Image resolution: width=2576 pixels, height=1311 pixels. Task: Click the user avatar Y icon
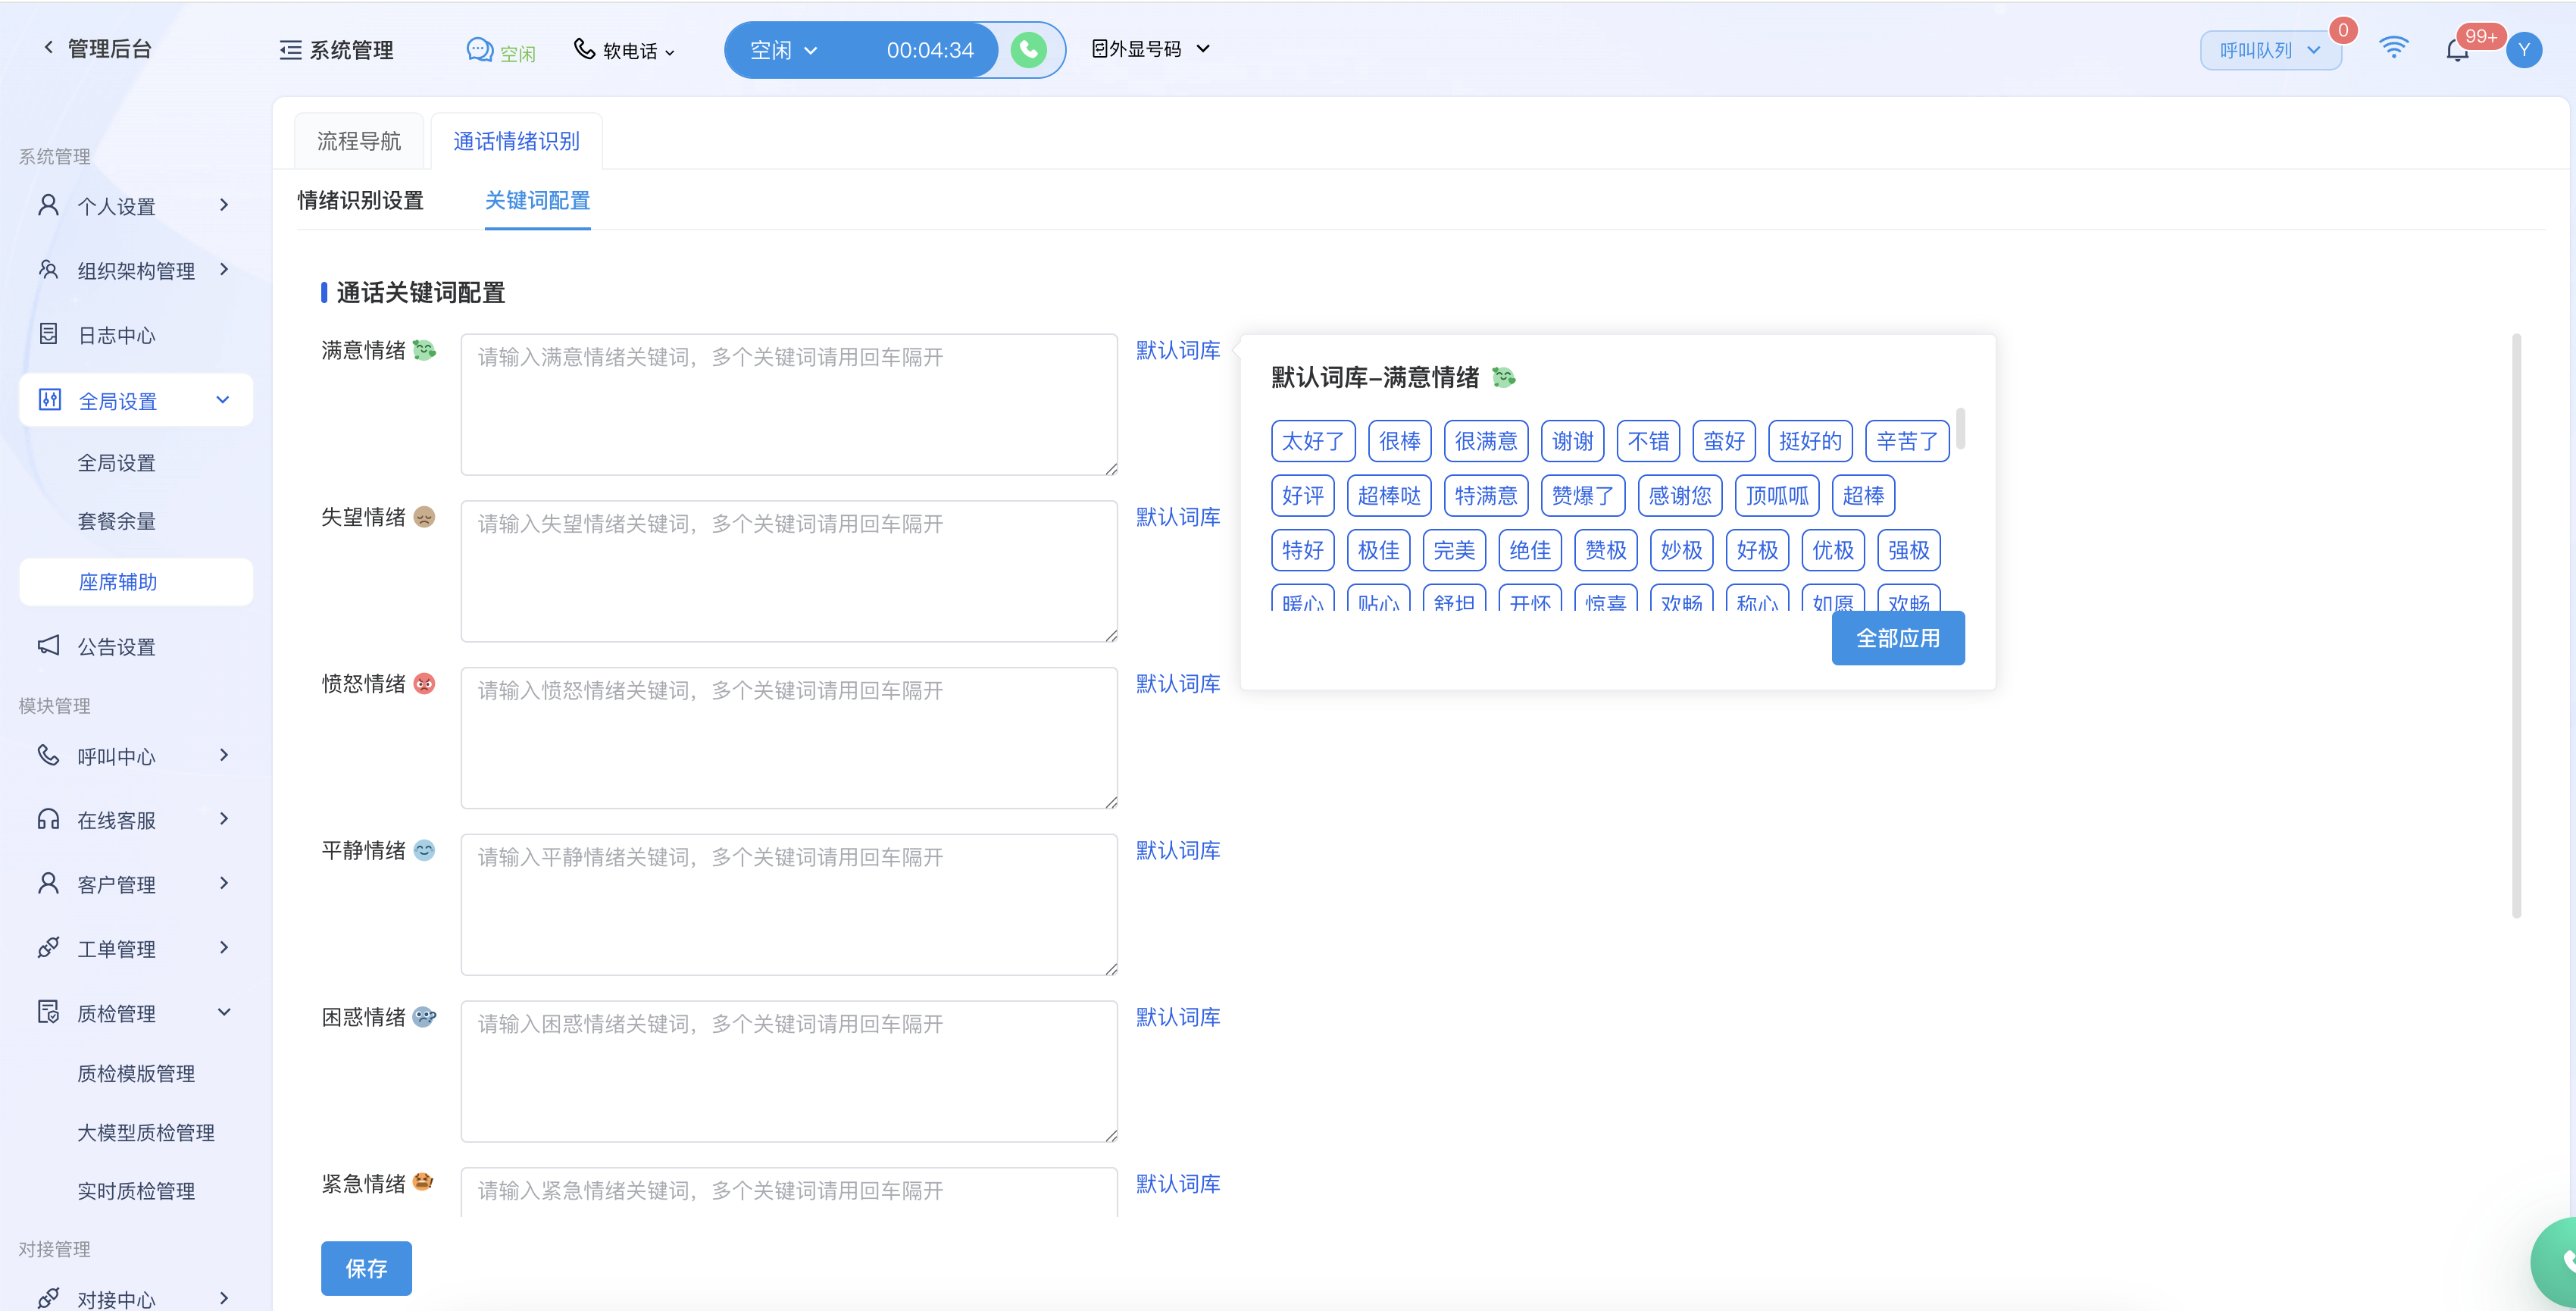click(2523, 50)
